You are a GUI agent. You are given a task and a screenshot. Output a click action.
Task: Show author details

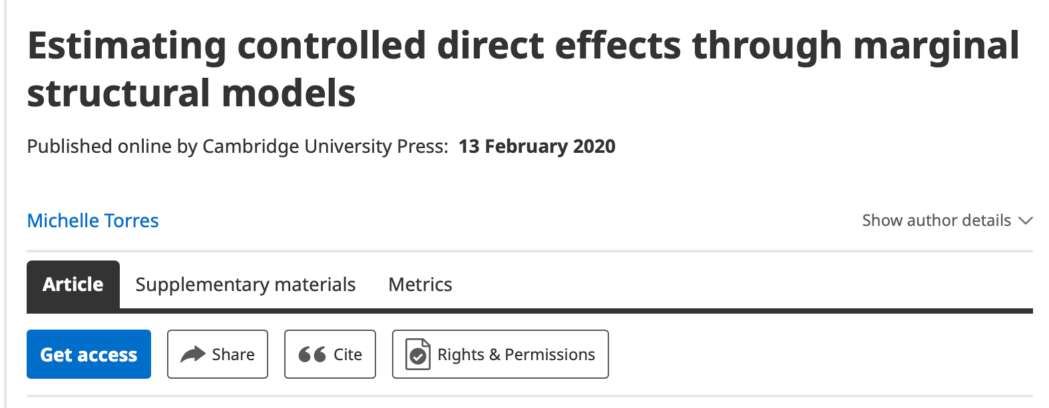pos(936,221)
